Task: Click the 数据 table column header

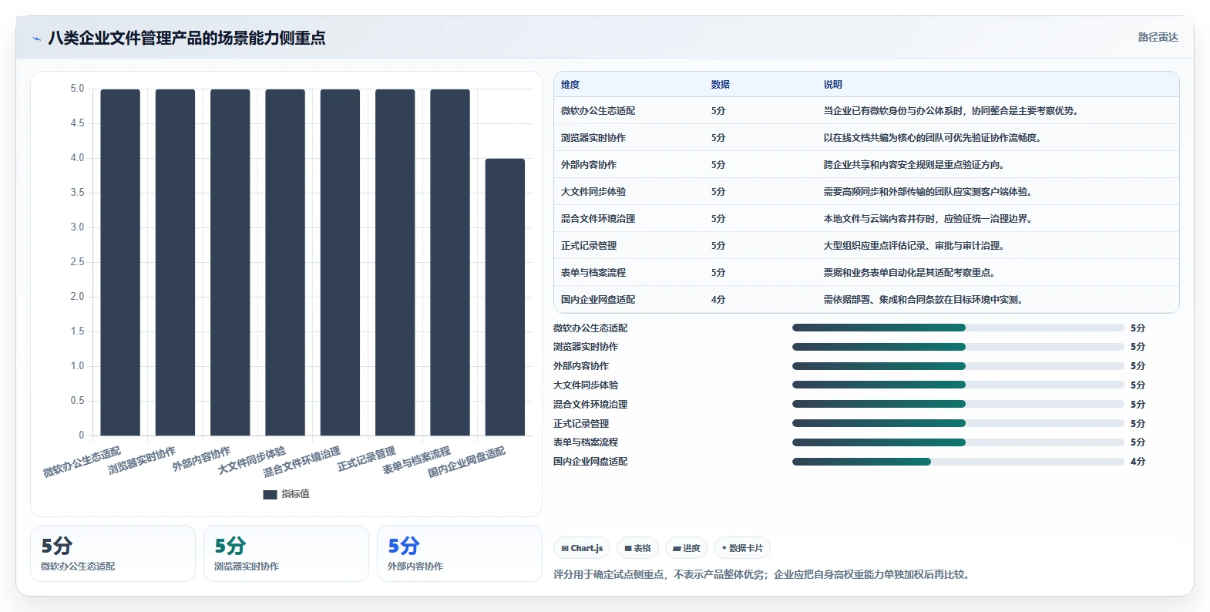Action: [x=721, y=85]
